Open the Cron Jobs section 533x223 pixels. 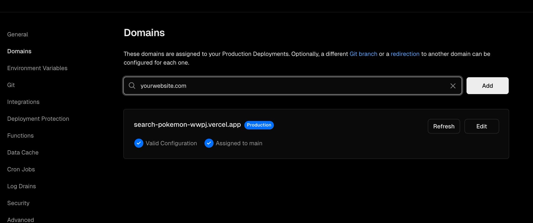21,169
